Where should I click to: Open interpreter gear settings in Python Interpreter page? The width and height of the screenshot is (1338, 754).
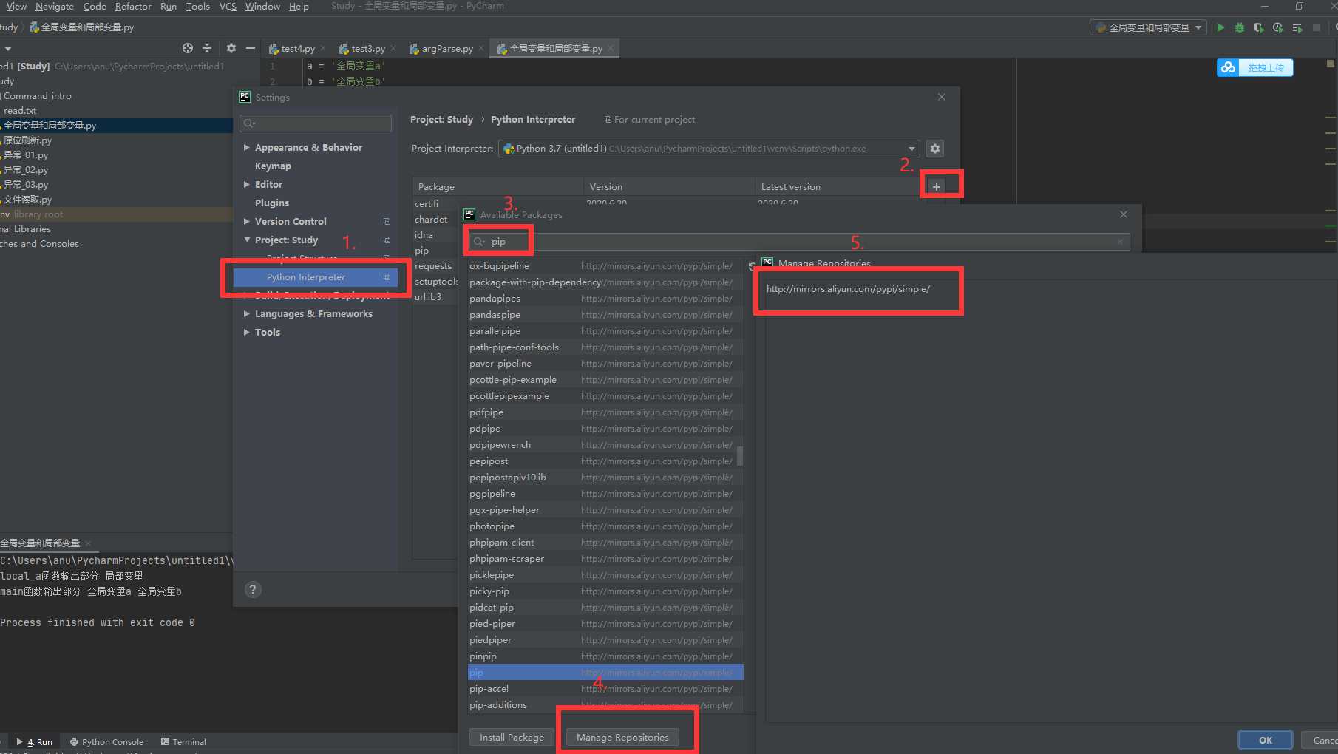pos(935,149)
